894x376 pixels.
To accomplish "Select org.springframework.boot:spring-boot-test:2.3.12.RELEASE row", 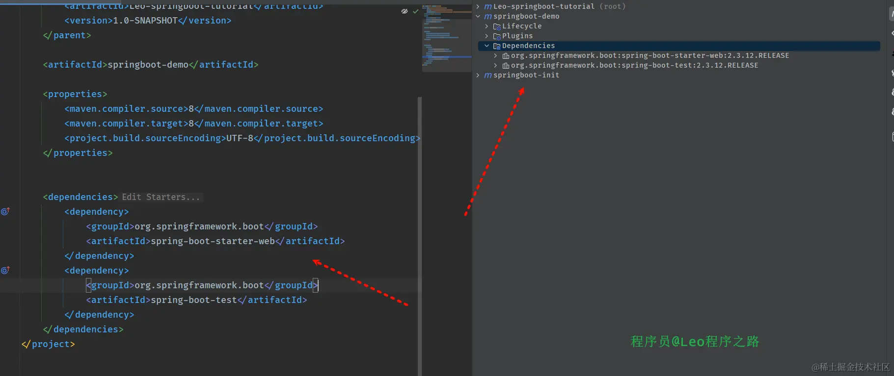I will coord(678,65).
